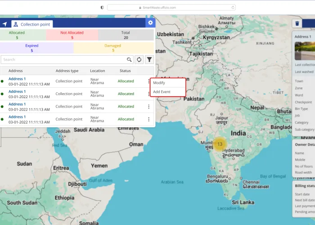Image resolution: width=315 pixels, height=225 pixels.
Task: Open first Address 1 link in list
Action: [17, 79]
